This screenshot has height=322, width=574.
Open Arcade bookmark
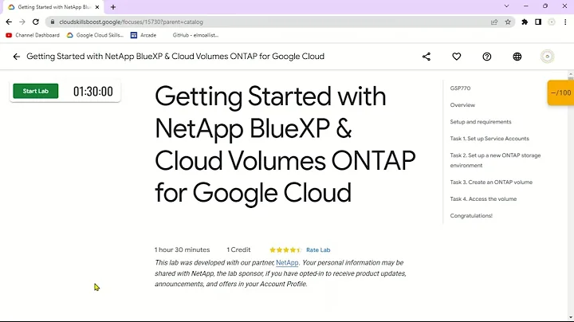(143, 35)
